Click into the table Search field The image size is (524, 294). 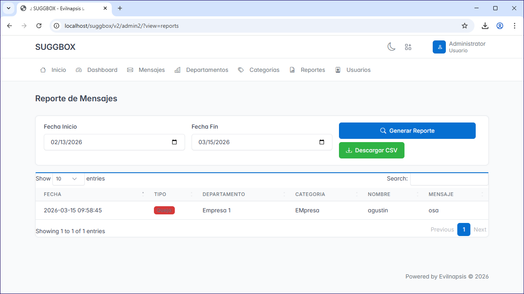pos(449,179)
